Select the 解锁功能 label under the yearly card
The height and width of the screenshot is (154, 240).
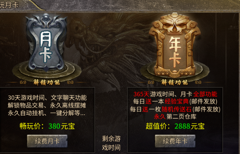coord(175,82)
